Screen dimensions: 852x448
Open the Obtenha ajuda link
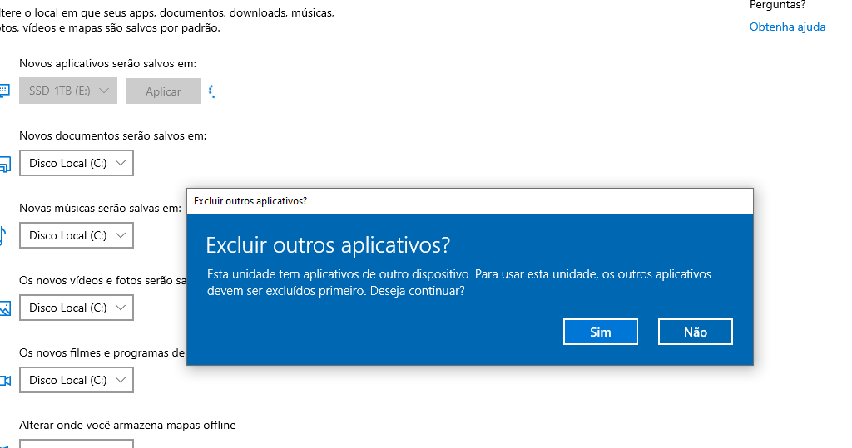point(787,27)
